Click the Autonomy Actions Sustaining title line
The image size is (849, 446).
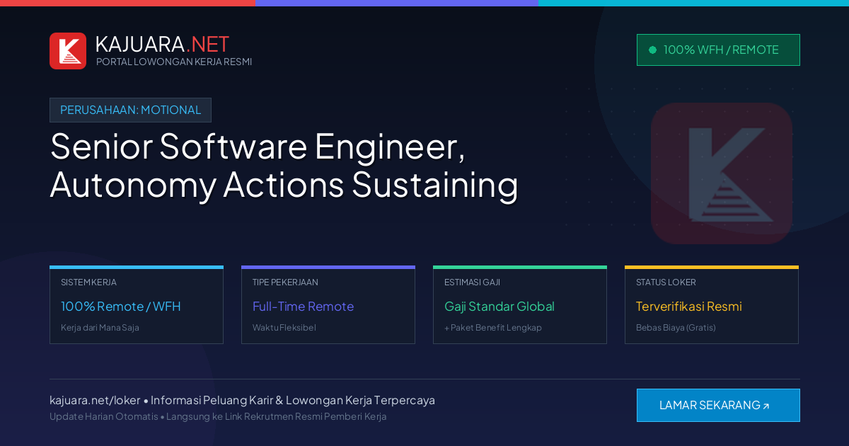point(284,185)
